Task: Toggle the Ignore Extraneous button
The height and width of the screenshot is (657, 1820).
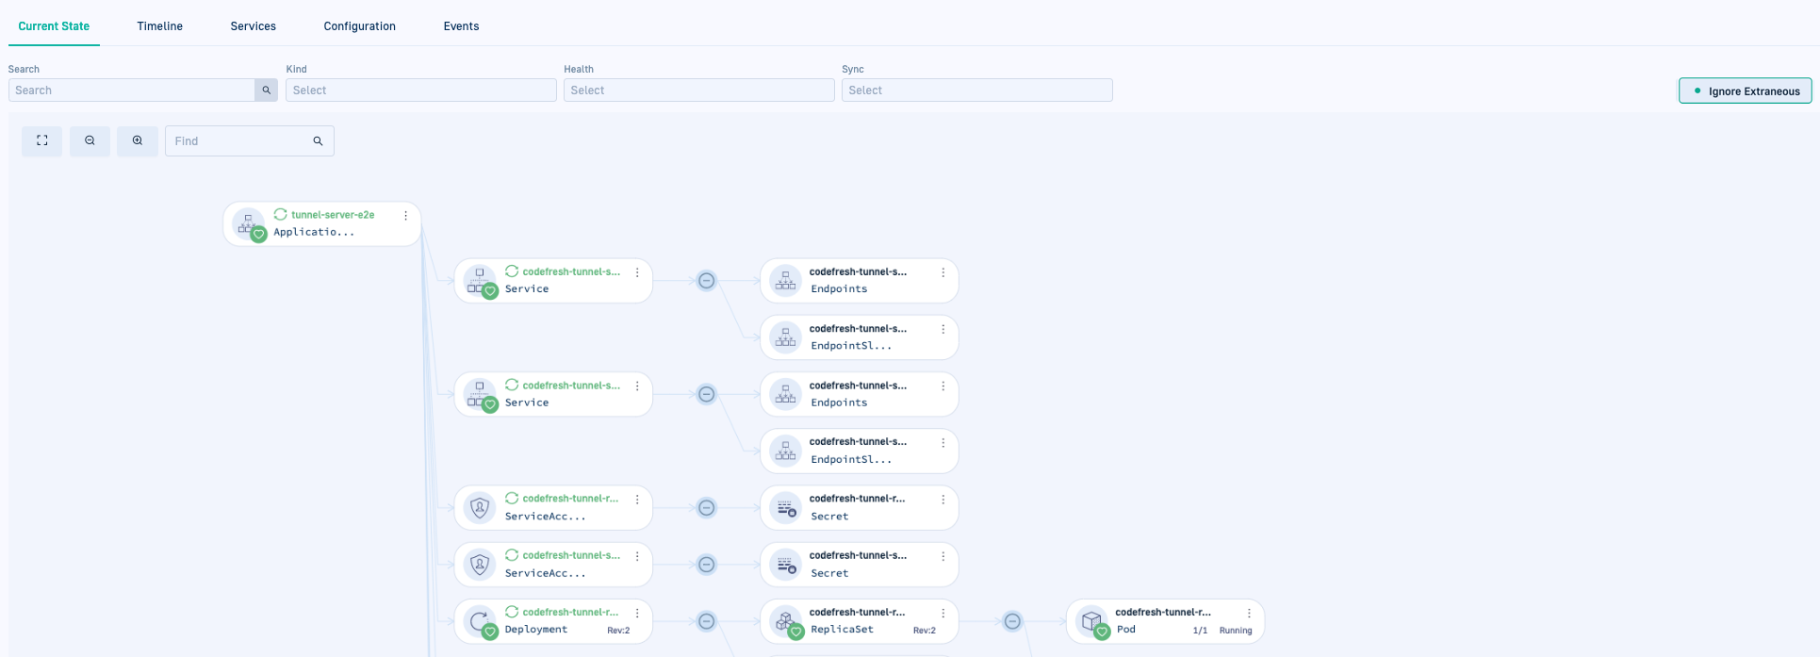Action: [x=1745, y=90]
